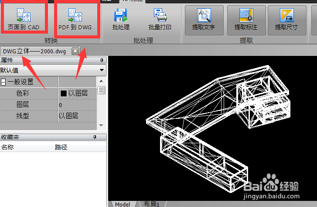Select the 线型 property row label

(x=23, y=116)
